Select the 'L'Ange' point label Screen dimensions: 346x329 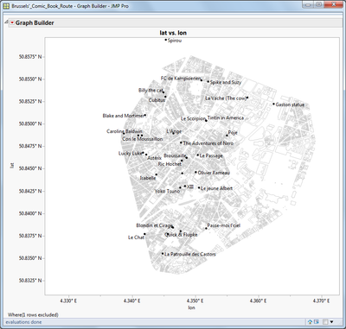(174, 131)
